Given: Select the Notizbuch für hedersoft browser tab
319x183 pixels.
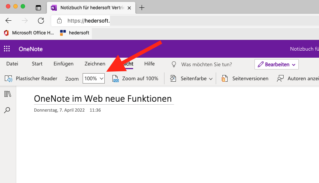Looking at the screenshot, I should point(91,8).
